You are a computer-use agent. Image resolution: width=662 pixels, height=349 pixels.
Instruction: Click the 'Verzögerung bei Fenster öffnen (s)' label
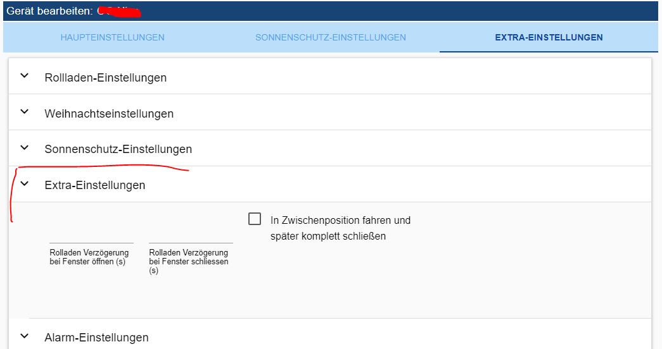coord(89,257)
